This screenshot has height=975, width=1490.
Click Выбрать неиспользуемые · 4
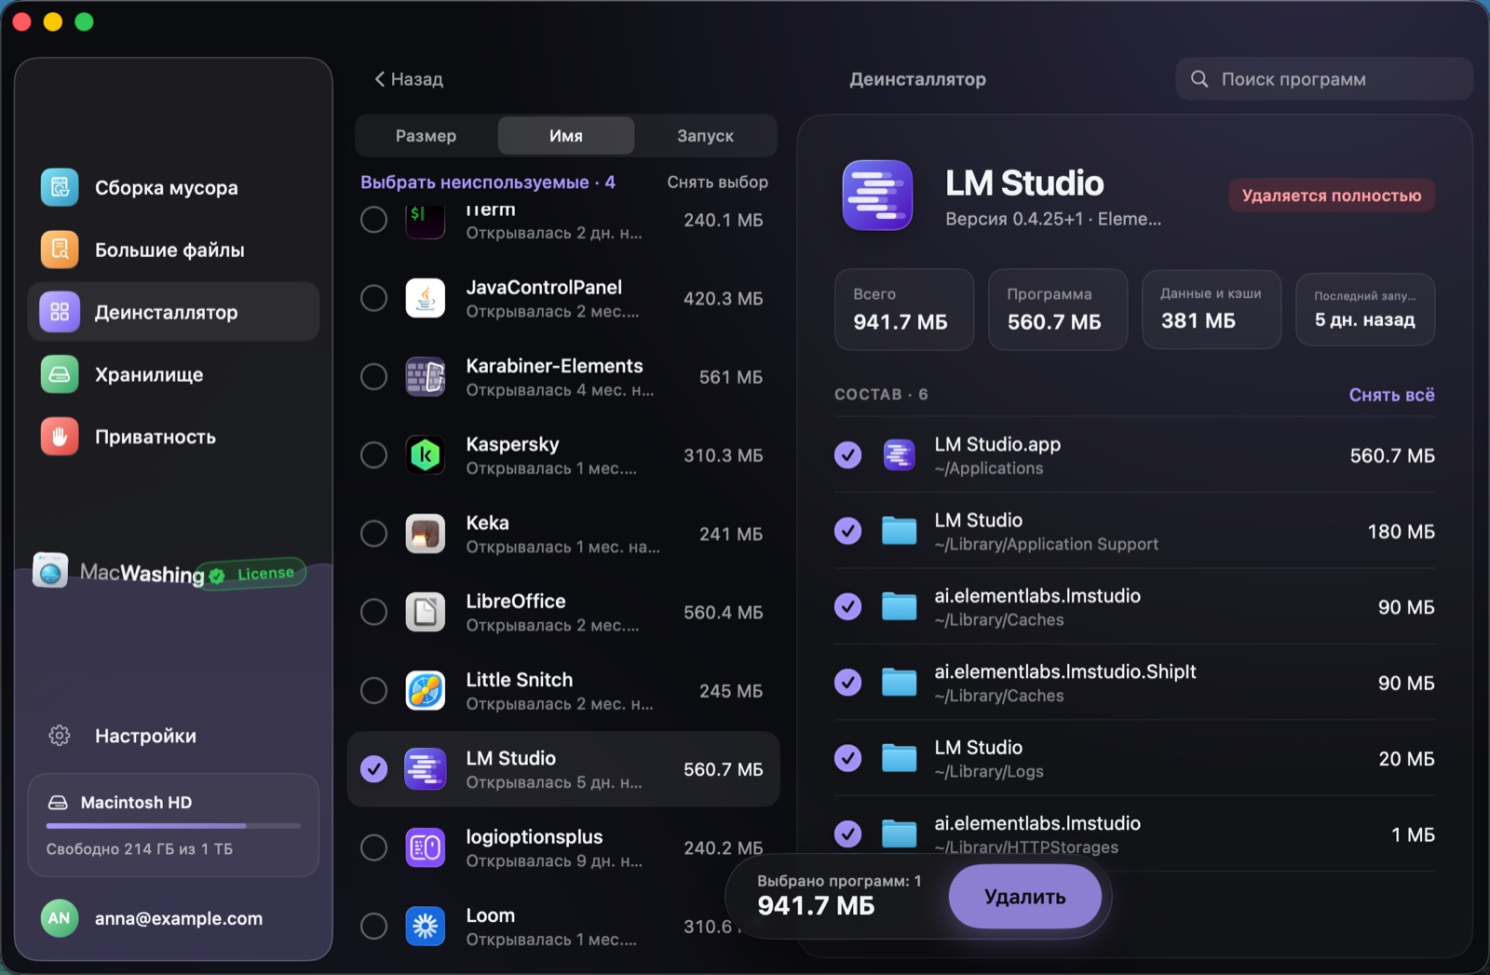point(488,183)
